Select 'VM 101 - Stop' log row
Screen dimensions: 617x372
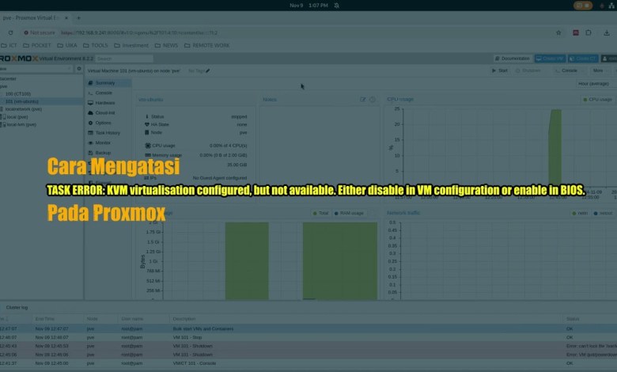coord(308,337)
